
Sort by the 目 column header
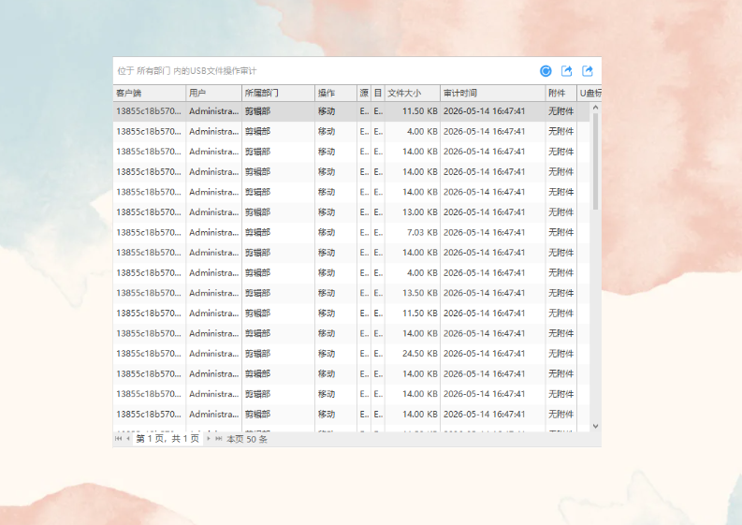[x=378, y=93]
